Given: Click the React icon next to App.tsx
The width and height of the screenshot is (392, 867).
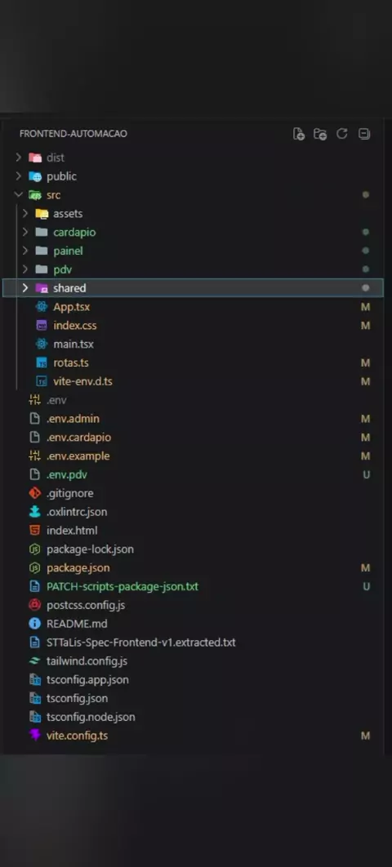Looking at the screenshot, I should click(41, 307).
